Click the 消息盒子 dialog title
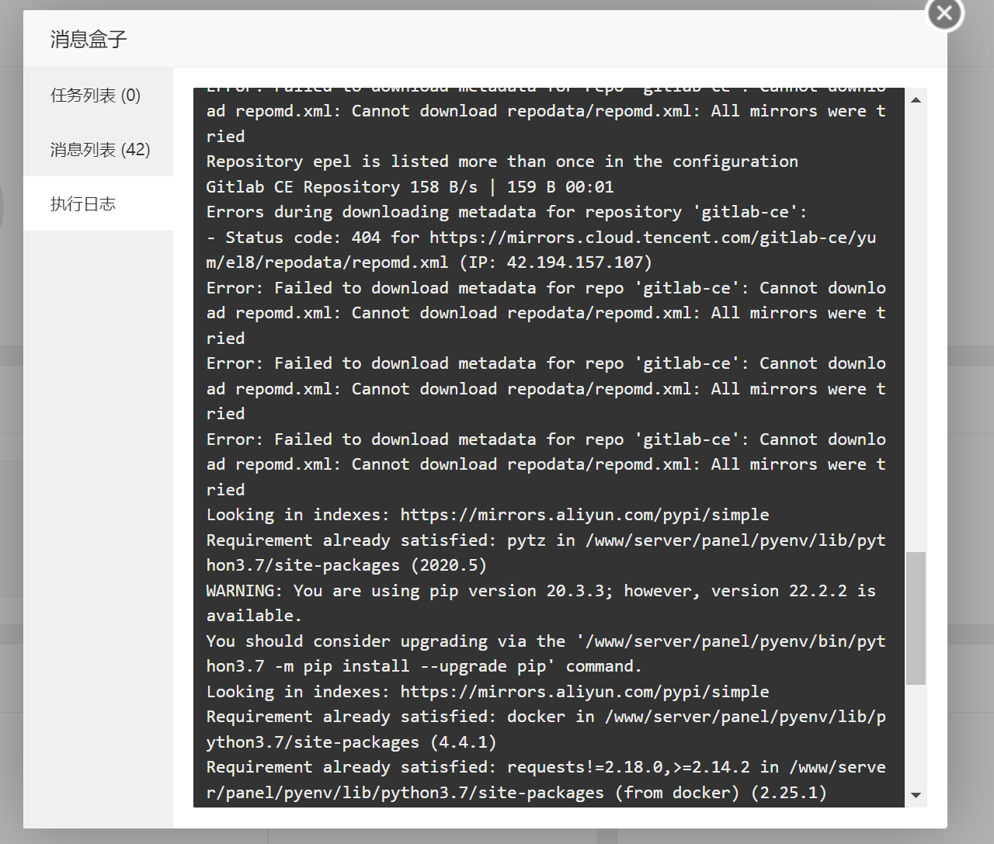 [89, 39]
